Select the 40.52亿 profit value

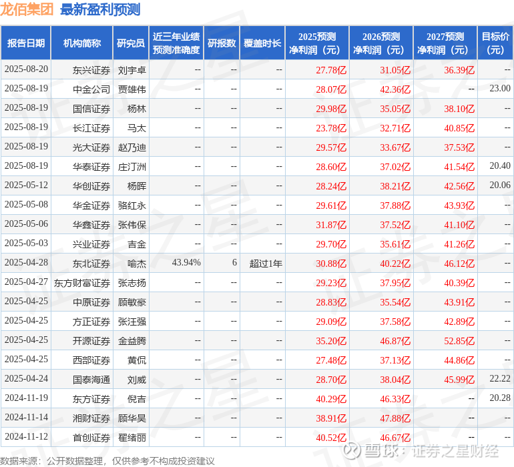coord(331,438)
